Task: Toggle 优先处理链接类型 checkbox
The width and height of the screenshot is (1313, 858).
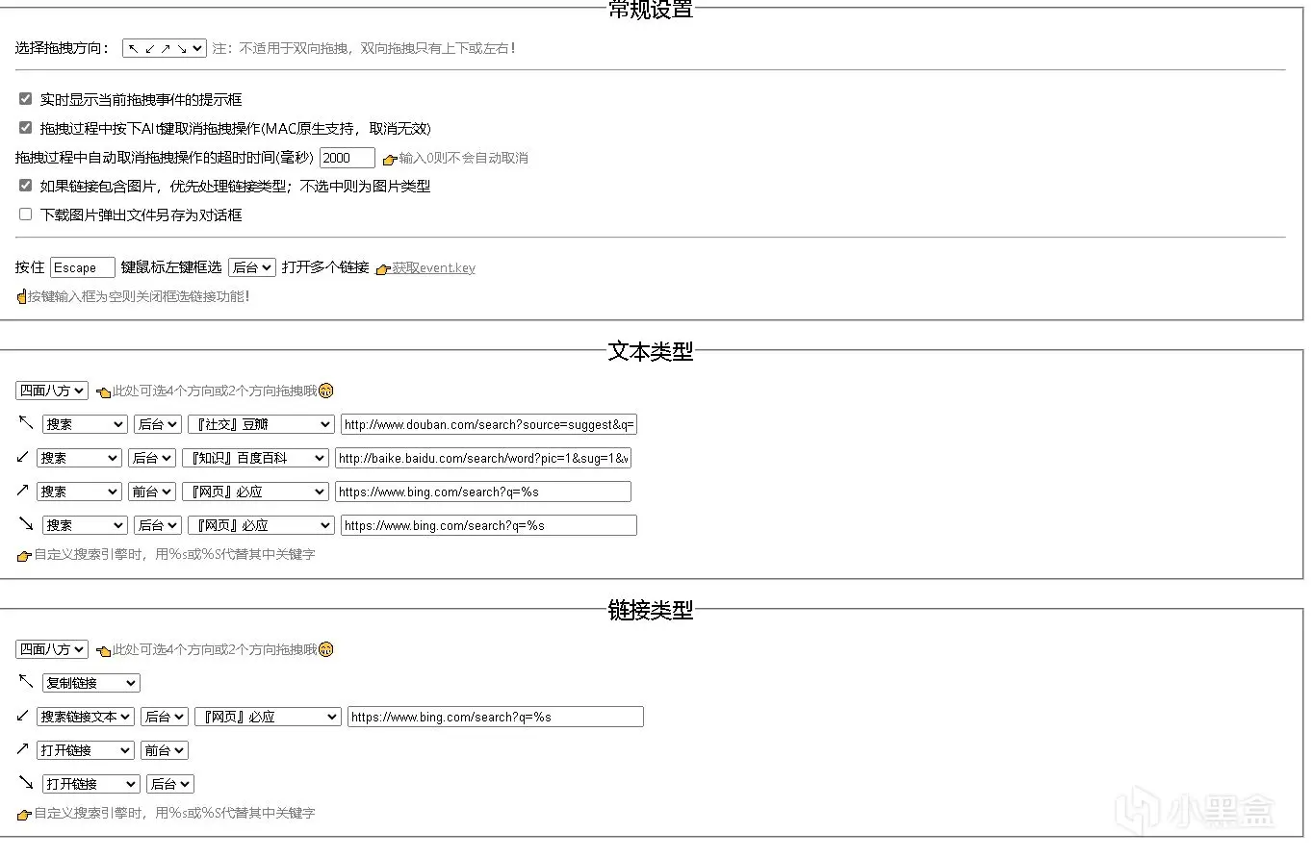Action: 26,186
